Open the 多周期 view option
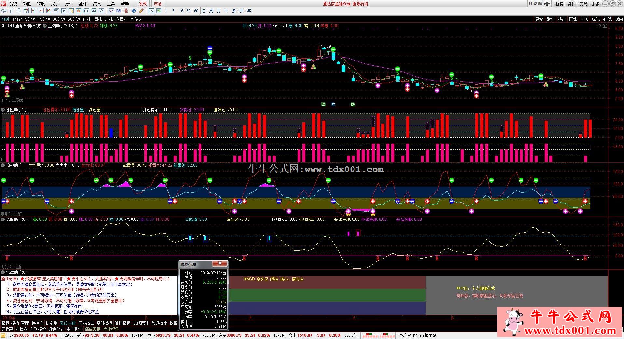Screen dimensions: 624x339 click(121, 19)
